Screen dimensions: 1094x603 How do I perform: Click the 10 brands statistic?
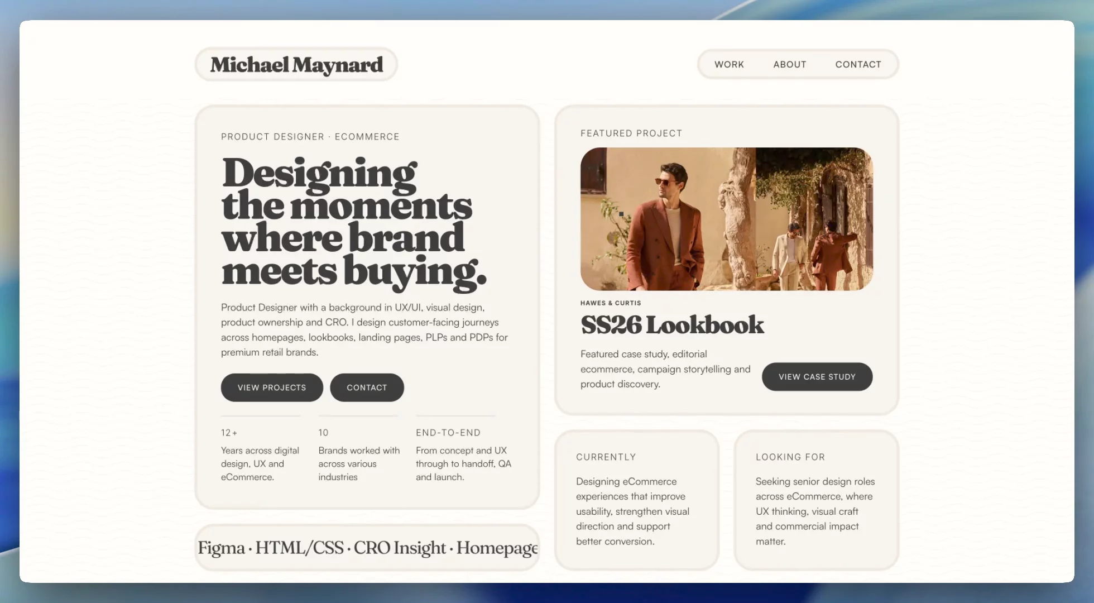click(x=323, y=433)
